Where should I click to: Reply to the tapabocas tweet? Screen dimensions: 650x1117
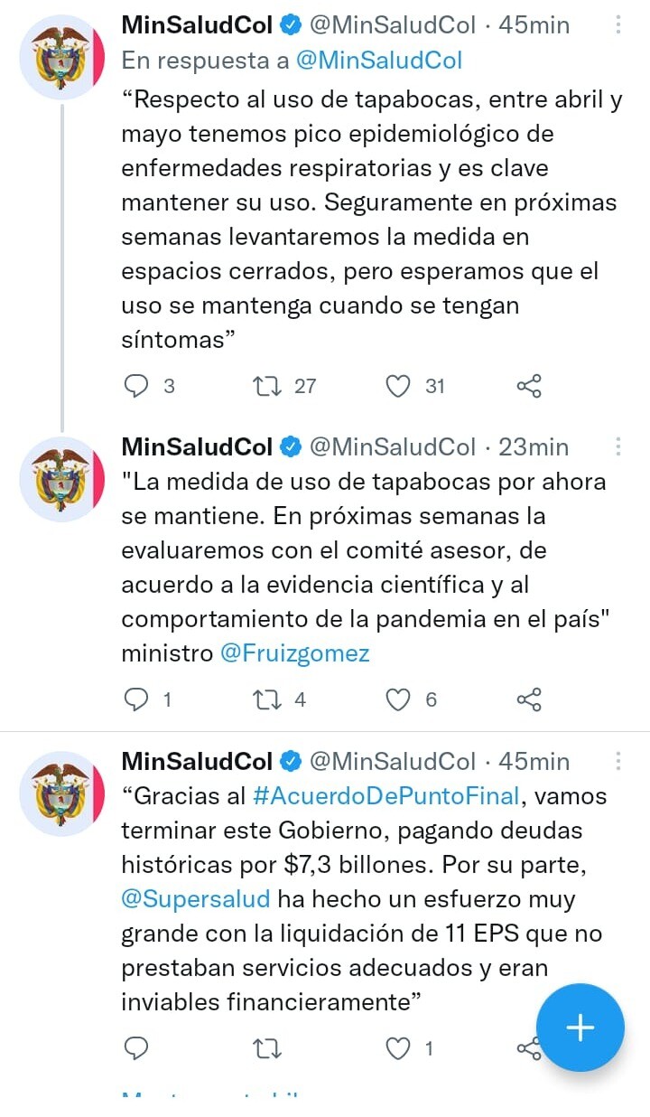coord(137,386)
